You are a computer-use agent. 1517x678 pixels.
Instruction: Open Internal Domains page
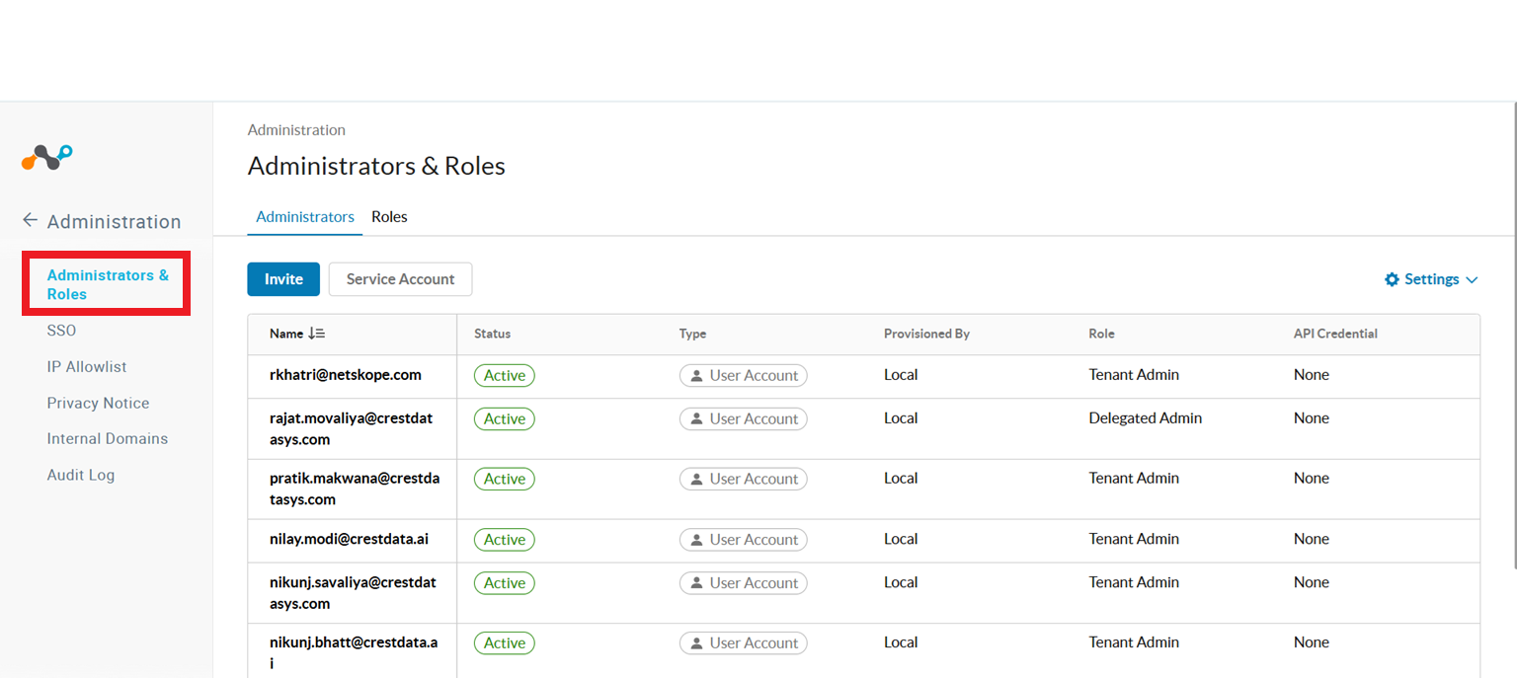pos(108,438)
